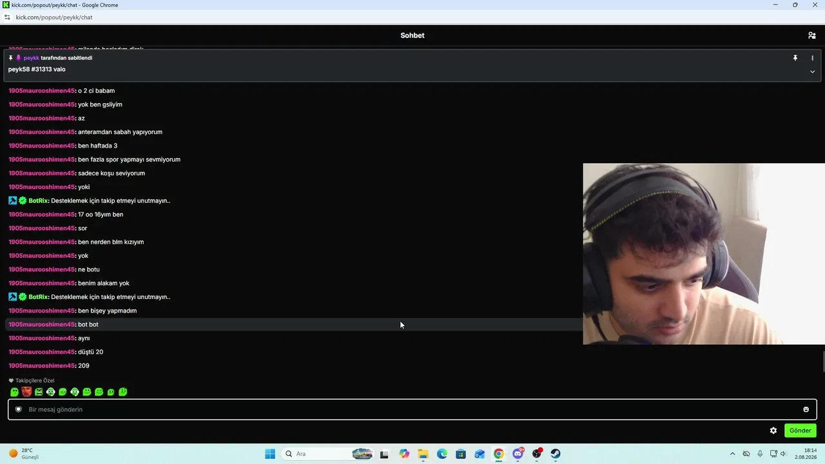
Task: Open Outlook from the taskbar
Action: [480, 454]
